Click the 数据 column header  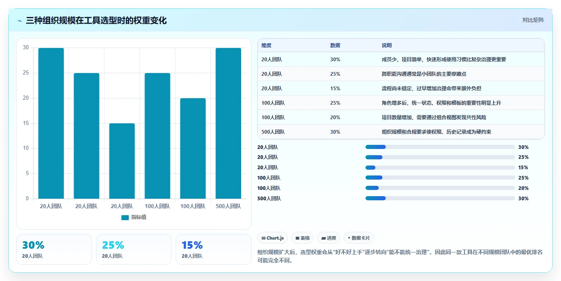click(x=335, y=46)
